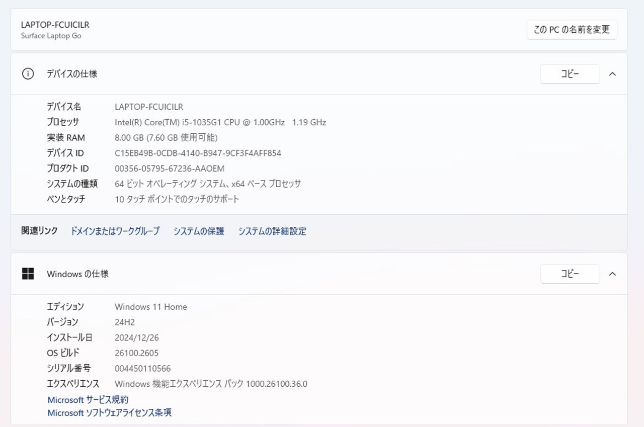Click the product ID value 00356-05795-67236-AAOEM
Image resolution: width=644 pixels, height=427 pixels.
(x=170, y=168)
